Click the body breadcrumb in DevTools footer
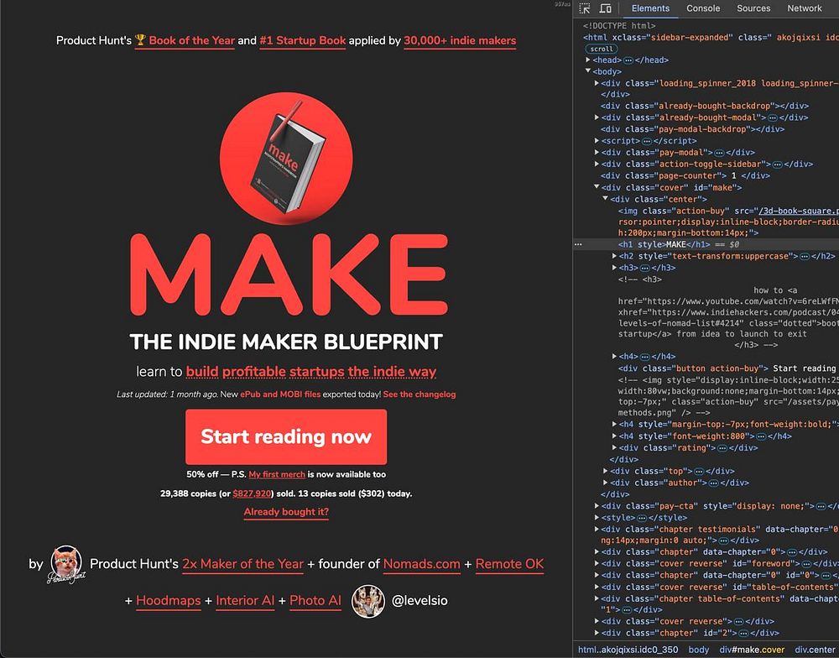 (x=698, y=650)
